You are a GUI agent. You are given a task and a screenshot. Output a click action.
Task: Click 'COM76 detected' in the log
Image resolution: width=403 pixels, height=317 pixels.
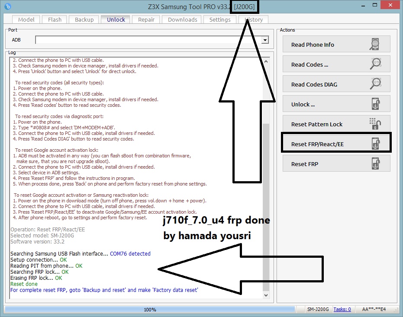[130, 253]
